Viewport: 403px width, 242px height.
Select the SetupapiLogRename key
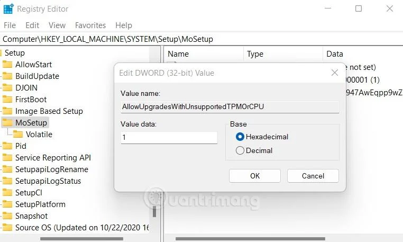[52, 169]
